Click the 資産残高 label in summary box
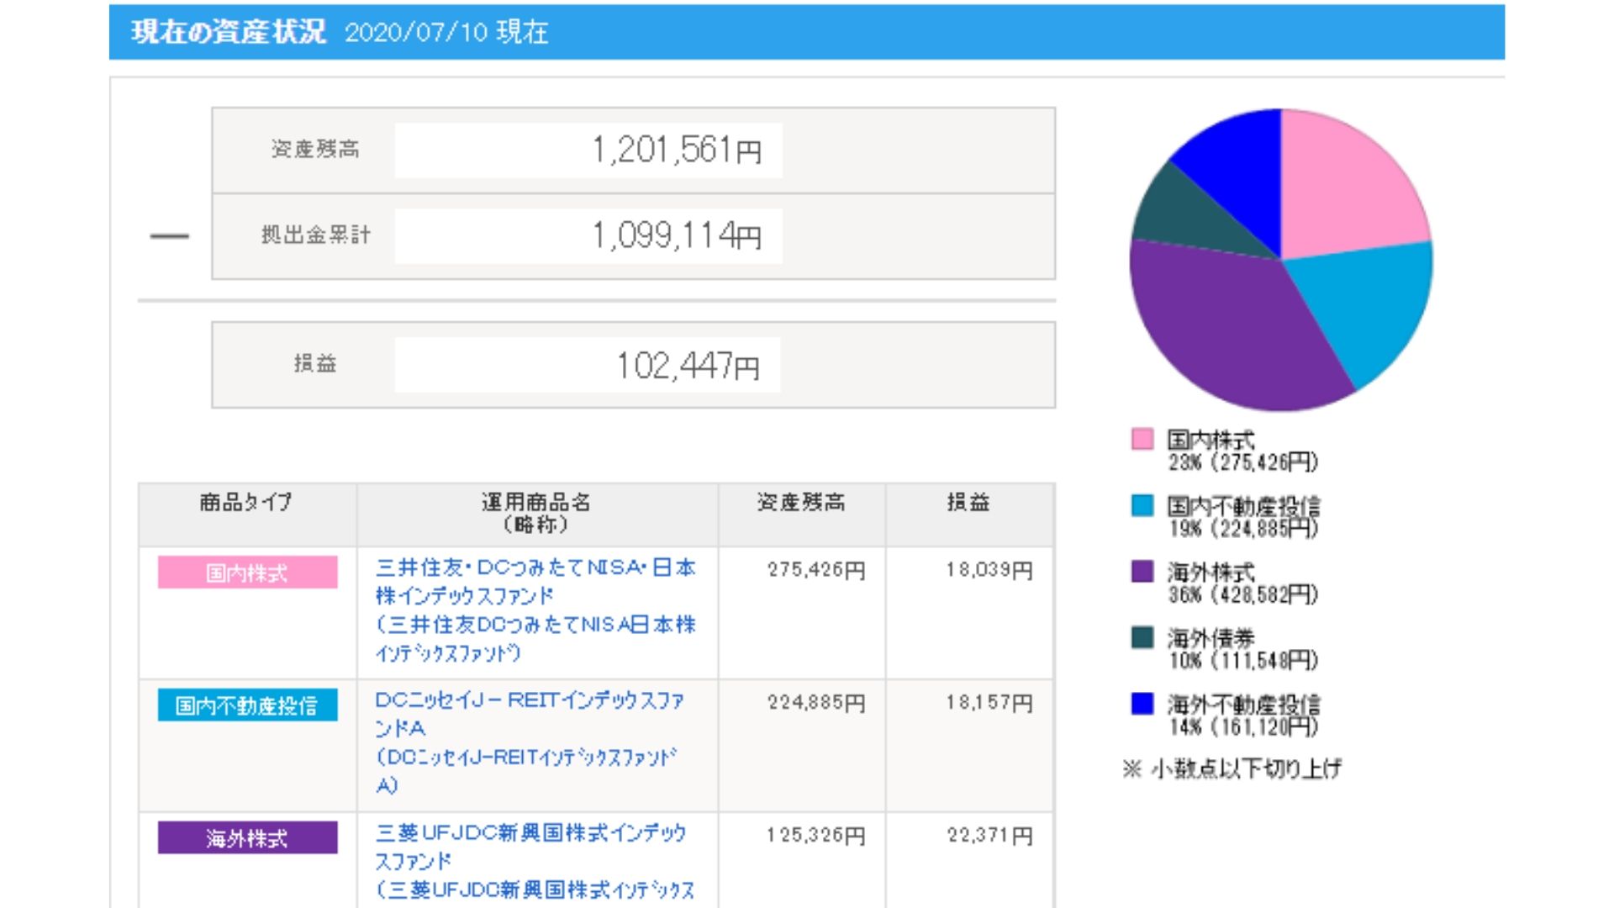The image size is (1614, 908). coord(315,150)
